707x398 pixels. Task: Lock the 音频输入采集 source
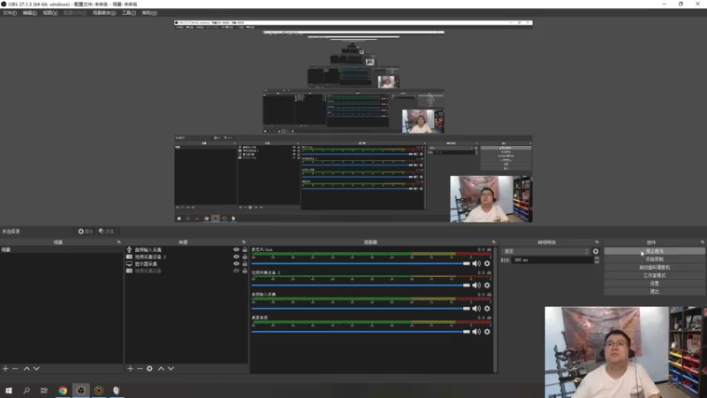coord(245,249)
